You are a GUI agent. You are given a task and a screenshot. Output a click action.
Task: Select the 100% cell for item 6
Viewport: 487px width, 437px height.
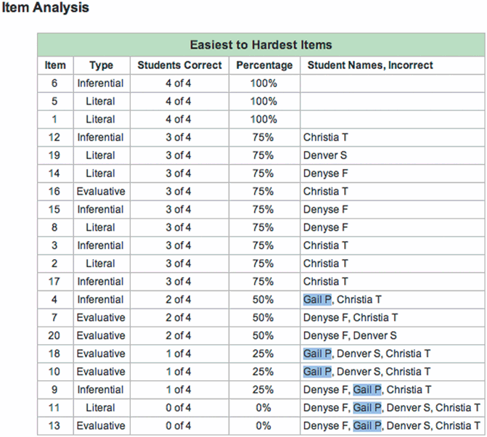pyautogui.click(x=264, y=83)
